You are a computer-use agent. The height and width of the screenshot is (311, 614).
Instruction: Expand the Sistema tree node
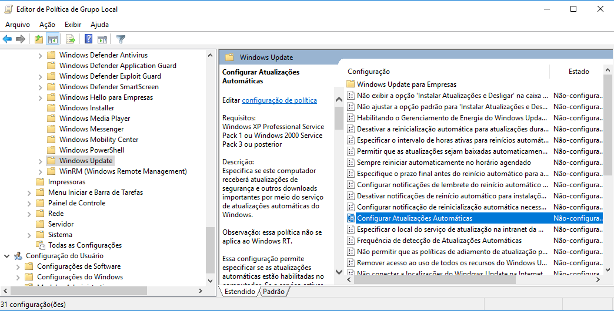click(29, 235)
